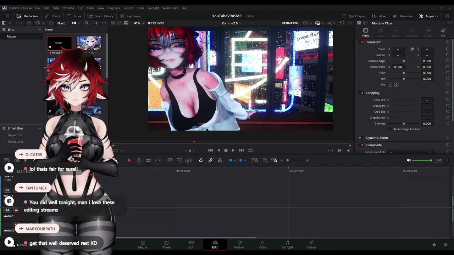
Task: Stop playback in the viewer
Action: pos(226,150)
